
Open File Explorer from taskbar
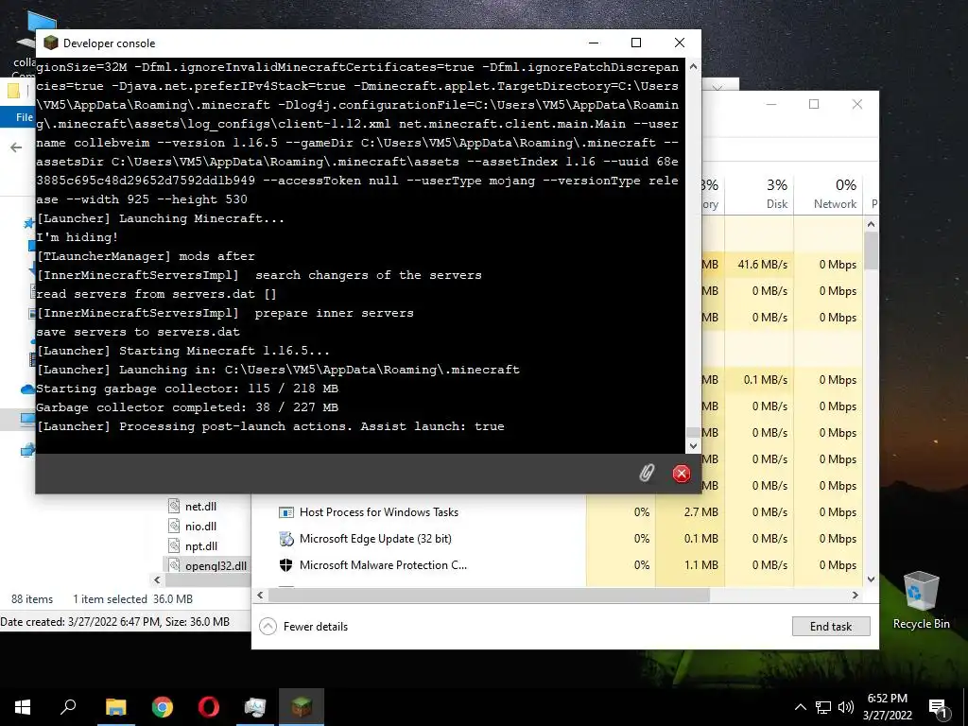pos(115,707)
